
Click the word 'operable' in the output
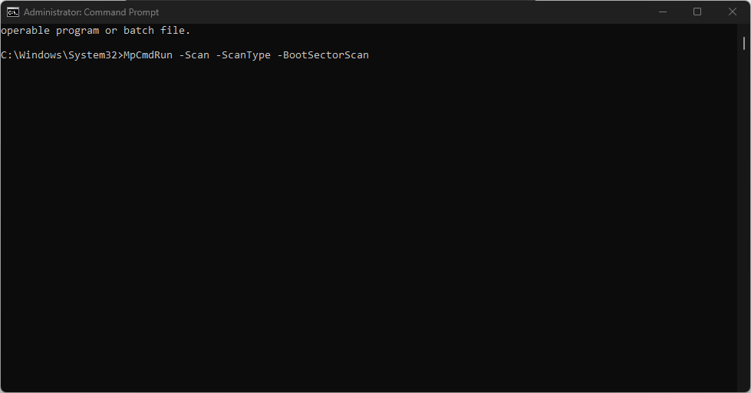tap(25, 31)
